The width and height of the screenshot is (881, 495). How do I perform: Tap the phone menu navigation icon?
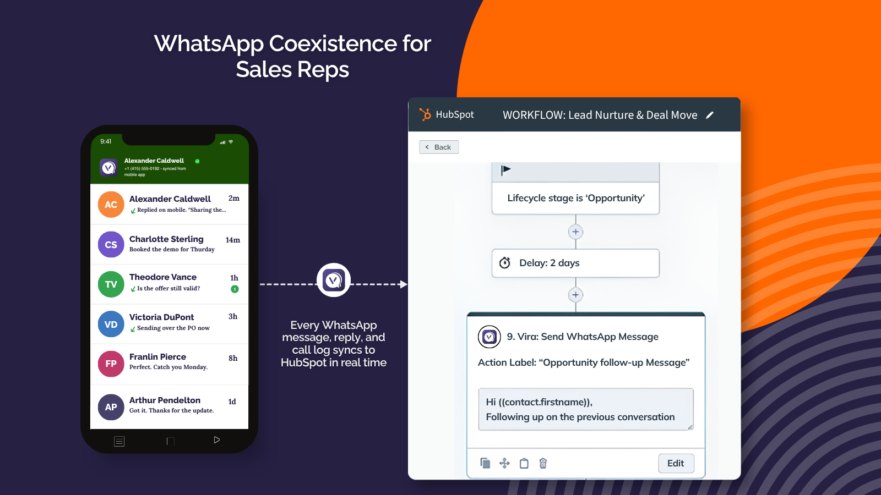click(119, 441)
